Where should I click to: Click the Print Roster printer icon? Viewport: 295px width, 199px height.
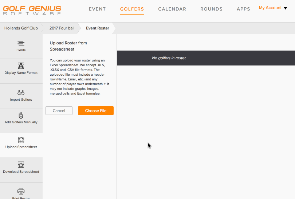21,191
